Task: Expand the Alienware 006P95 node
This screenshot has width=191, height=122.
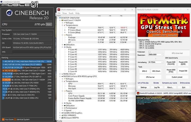Action: (60, 118)
